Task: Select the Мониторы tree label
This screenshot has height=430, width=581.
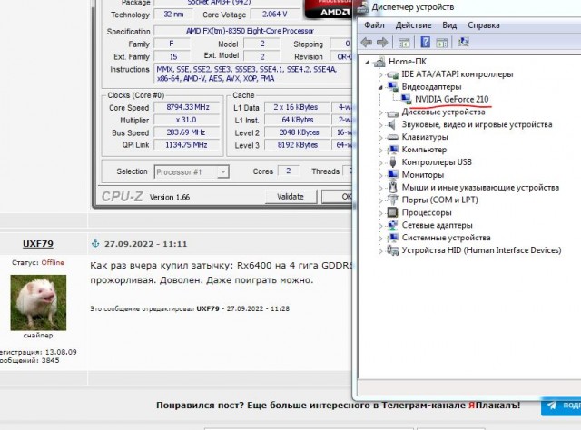Action: click(423, 175)
